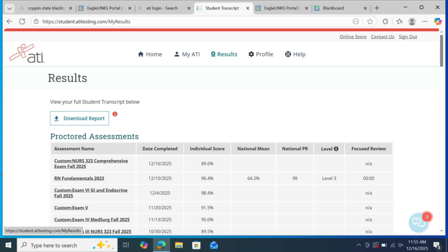Click the browser refresh icon
This screenshot has height=252, width=448.
coord(22,21)
